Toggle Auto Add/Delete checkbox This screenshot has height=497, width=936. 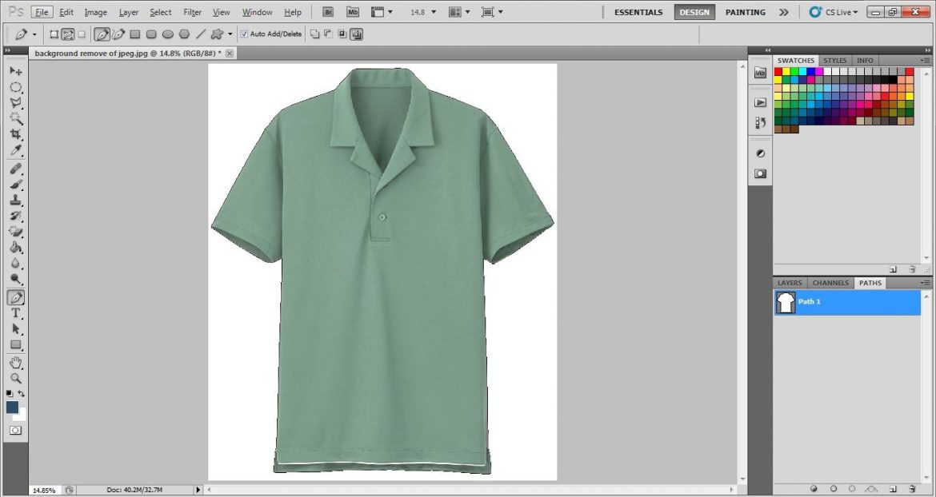(244, 34)
